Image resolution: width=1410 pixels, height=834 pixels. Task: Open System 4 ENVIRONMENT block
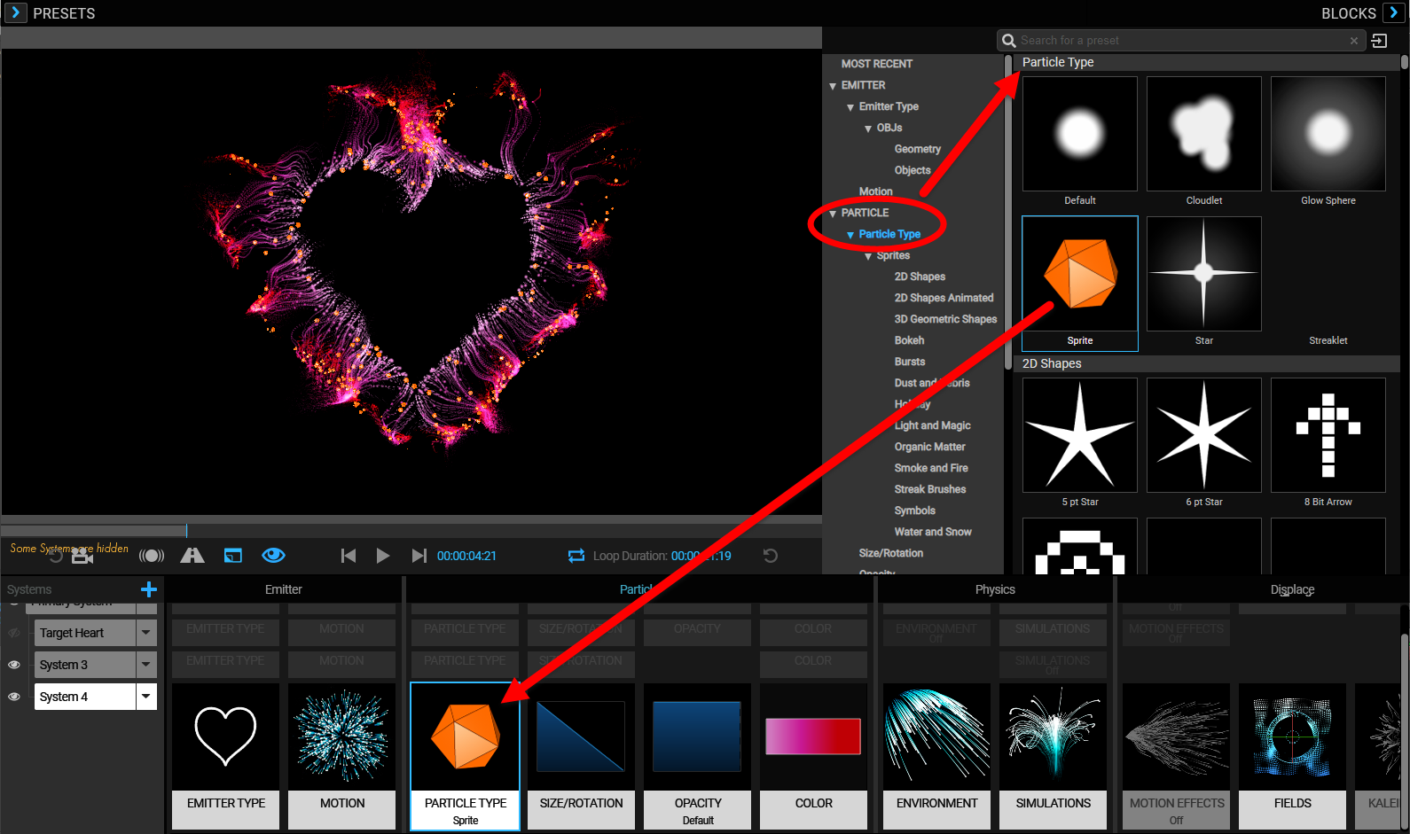pos(936,756)
